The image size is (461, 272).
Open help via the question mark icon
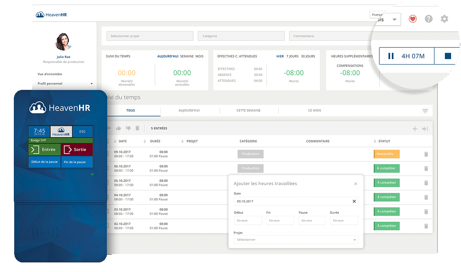point(429,18)
